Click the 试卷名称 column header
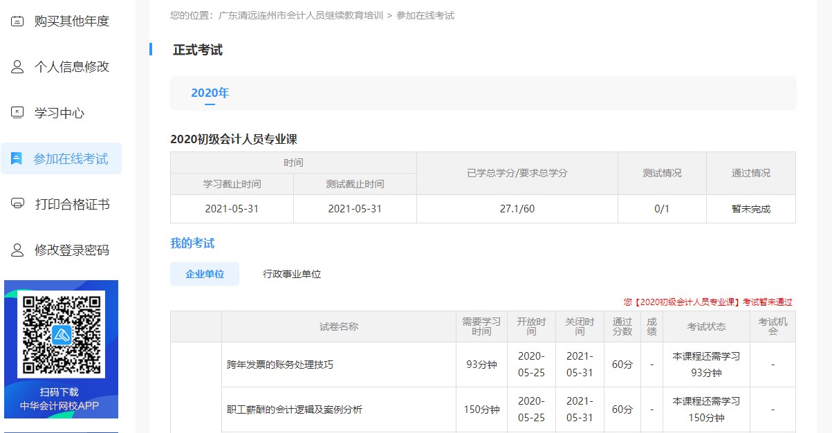 tap(339, 326)
